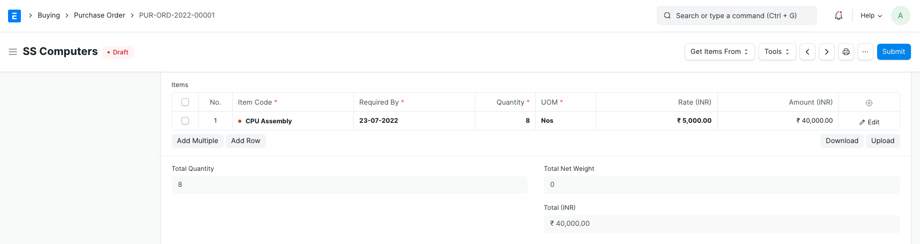Open the three-dots more options menu
Image resolution: width=920 pixels, height=244 pixels.
[865, 52]
